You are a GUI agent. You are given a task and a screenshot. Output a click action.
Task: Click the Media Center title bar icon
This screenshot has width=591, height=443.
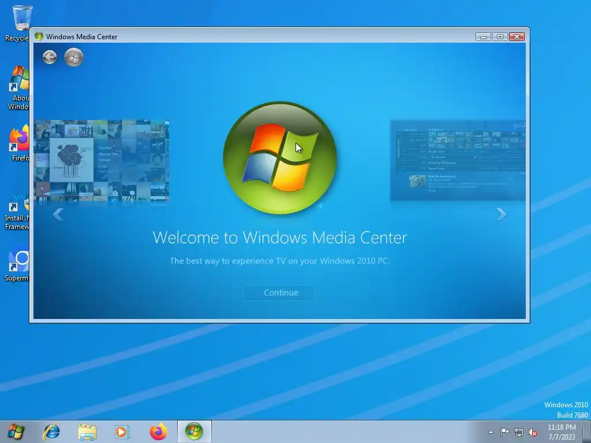[x=39, y=36]
